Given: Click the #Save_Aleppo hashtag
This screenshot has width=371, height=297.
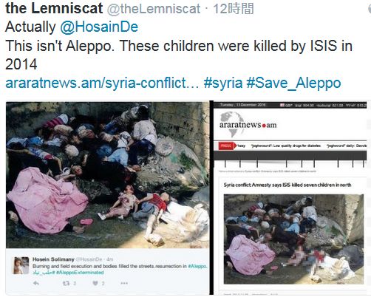Looking at the screenshot, I should click(293, 83).
